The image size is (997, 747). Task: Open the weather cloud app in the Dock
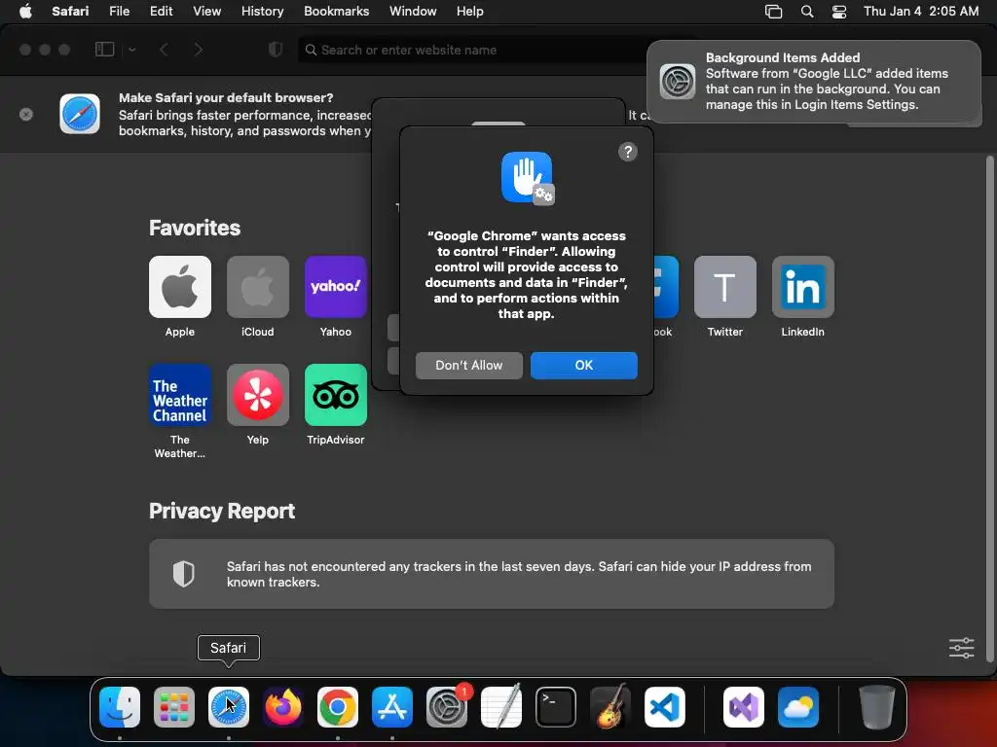point(798,707)
